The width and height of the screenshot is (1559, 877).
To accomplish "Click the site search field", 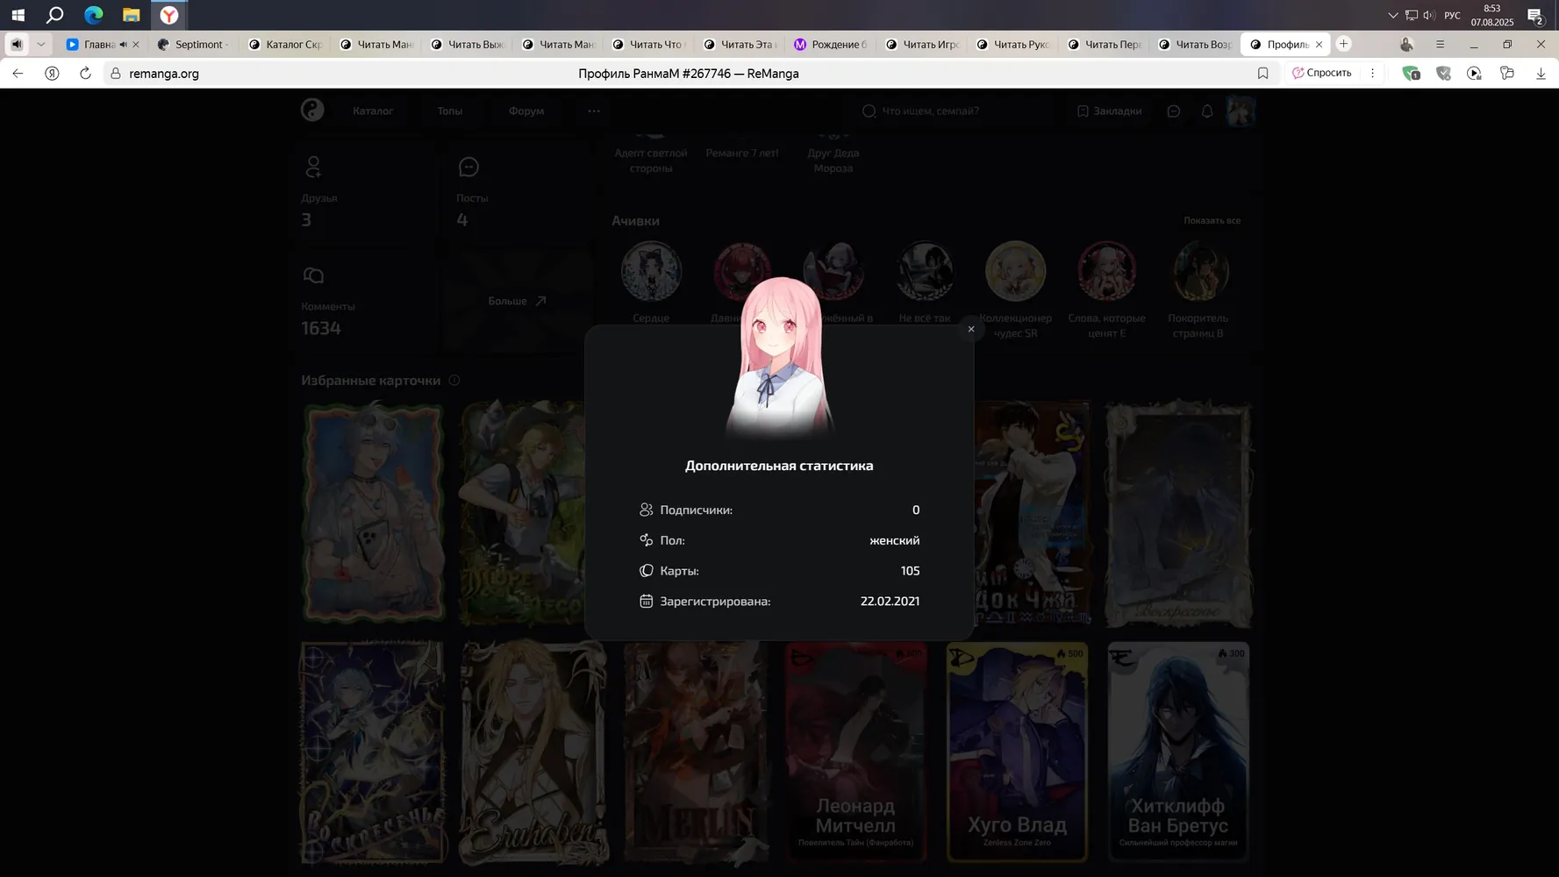I will click(x=956, y=111).
